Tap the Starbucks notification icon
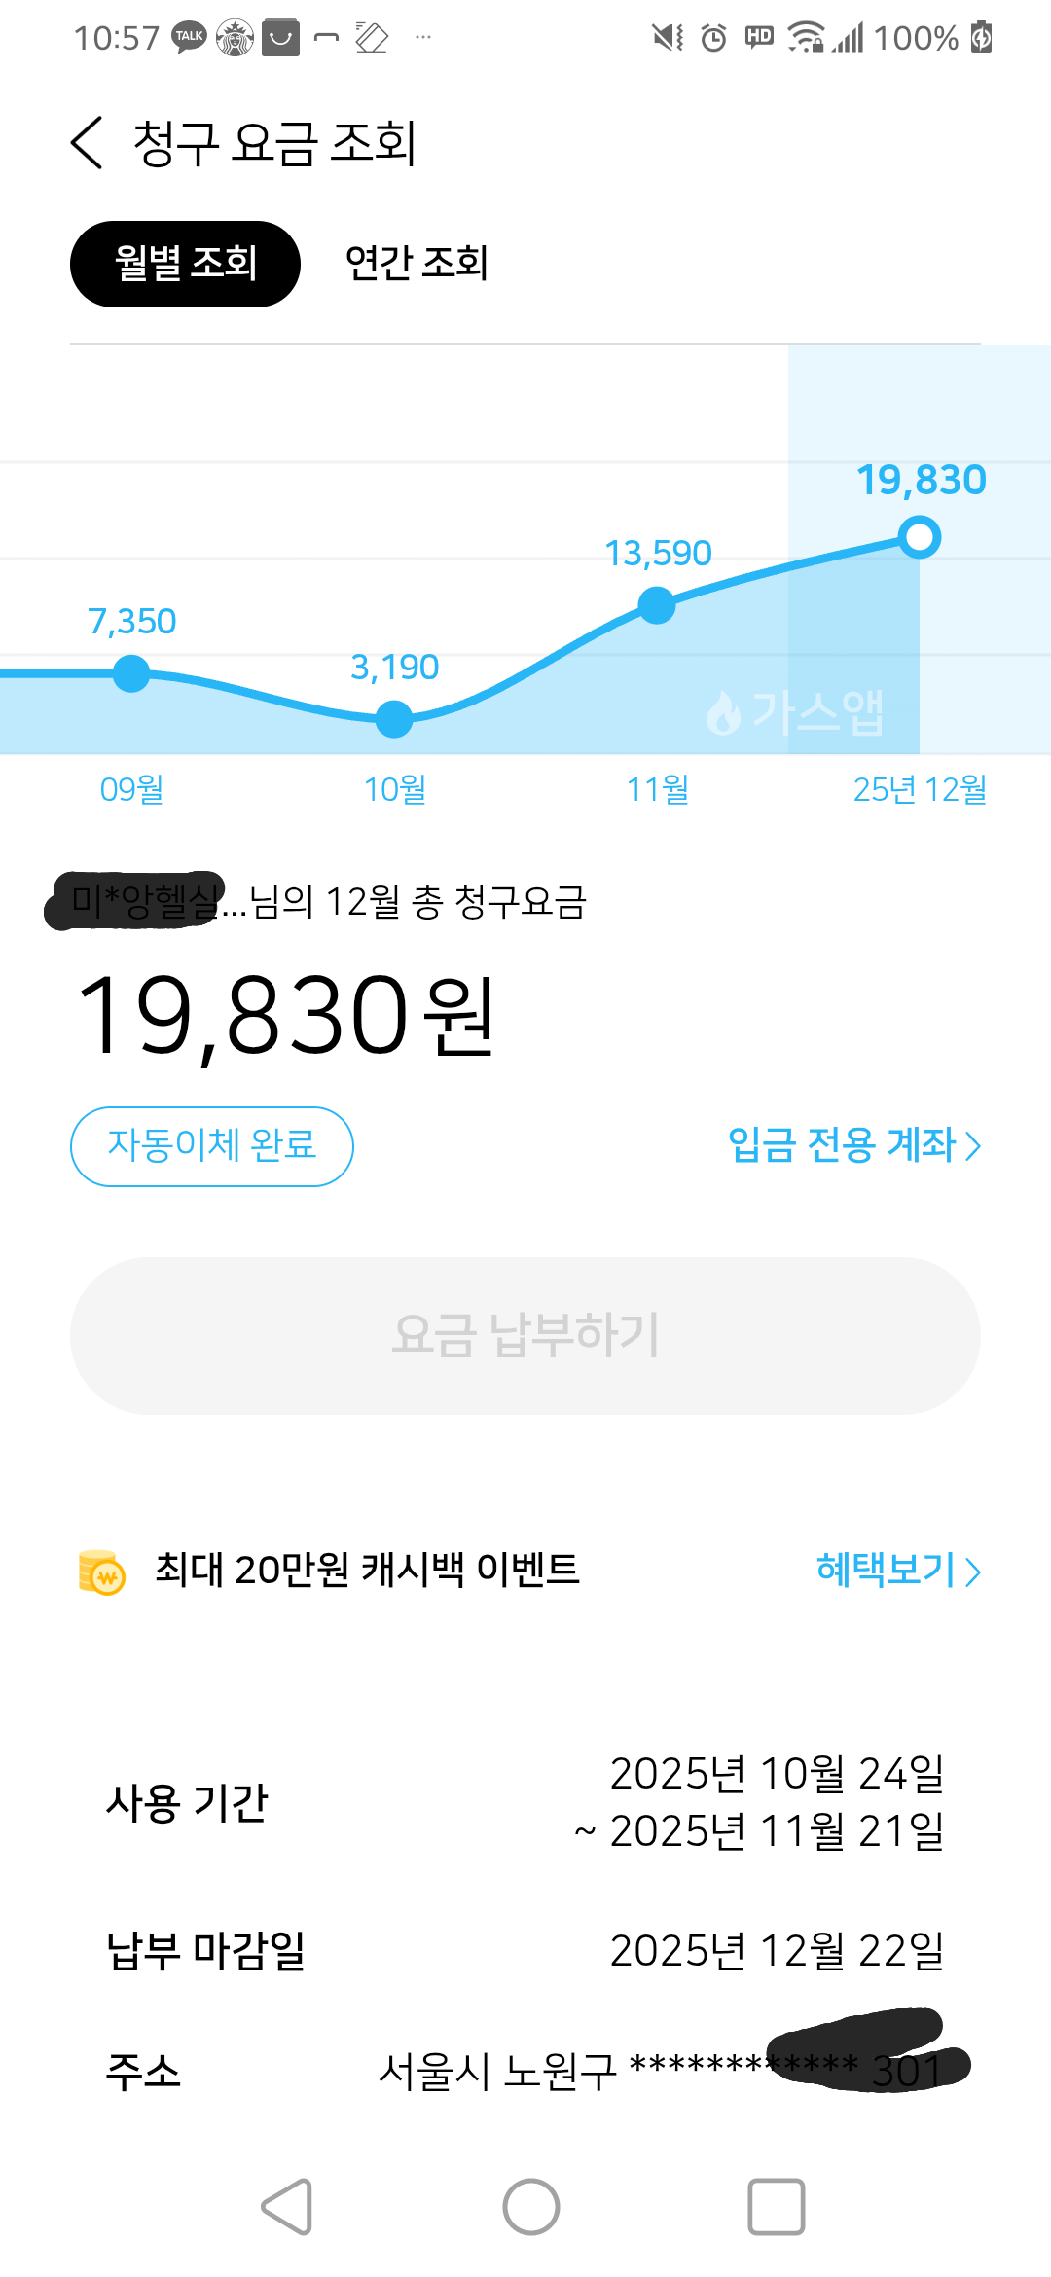 [235, 38]
